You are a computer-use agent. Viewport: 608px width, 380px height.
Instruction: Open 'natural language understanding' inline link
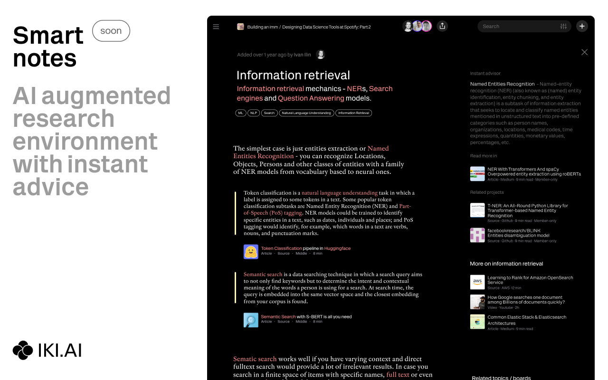pos(340,193)
